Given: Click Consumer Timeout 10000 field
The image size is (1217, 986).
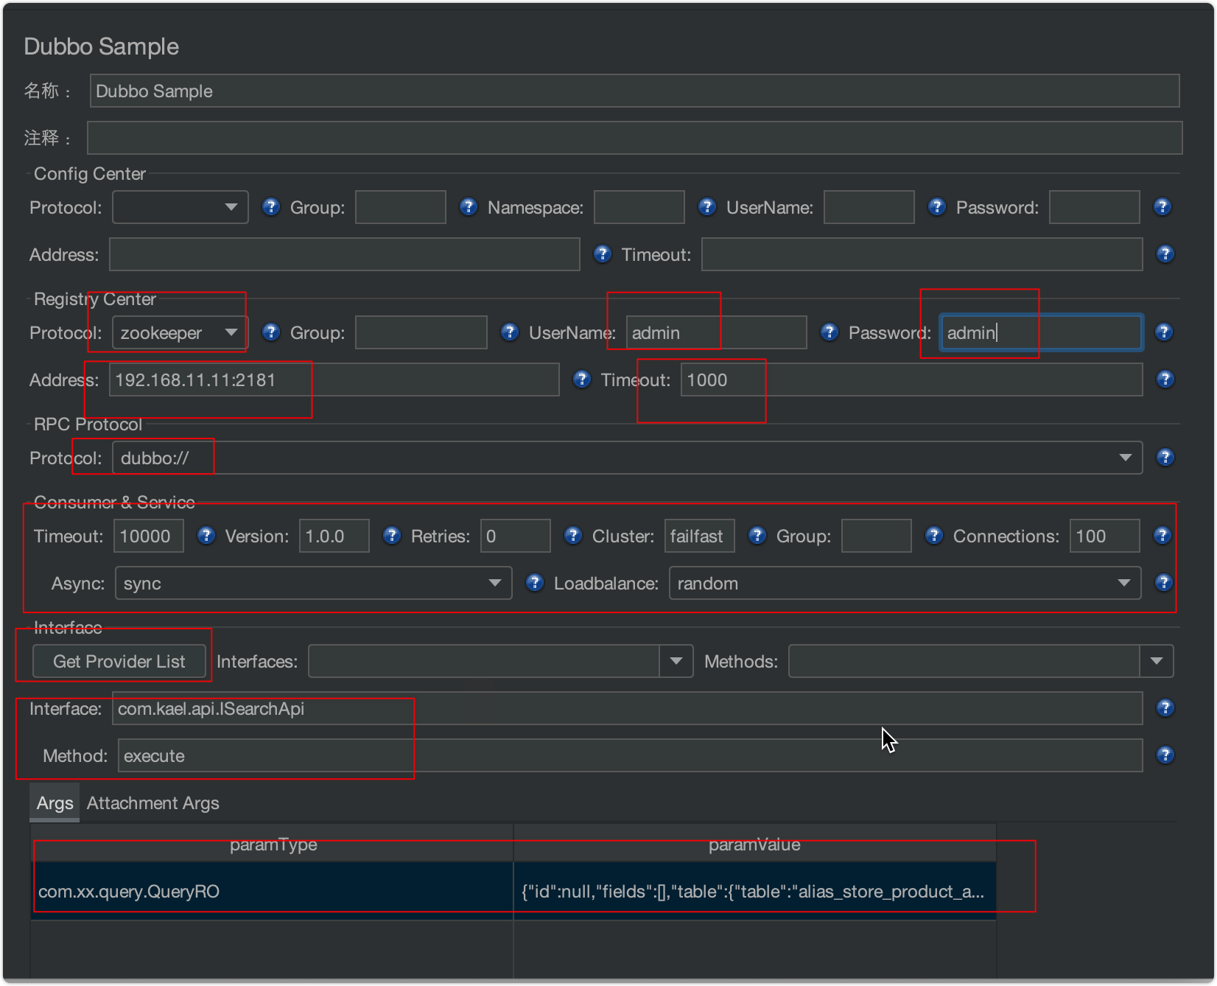Looking at the screenshot, I should [x=149, y=536].
